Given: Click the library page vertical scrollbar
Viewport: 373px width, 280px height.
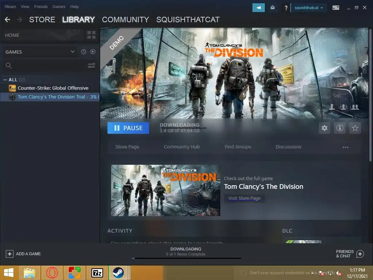Looking at the screenshot, I should pyautogui.click(x=370, y=95).
